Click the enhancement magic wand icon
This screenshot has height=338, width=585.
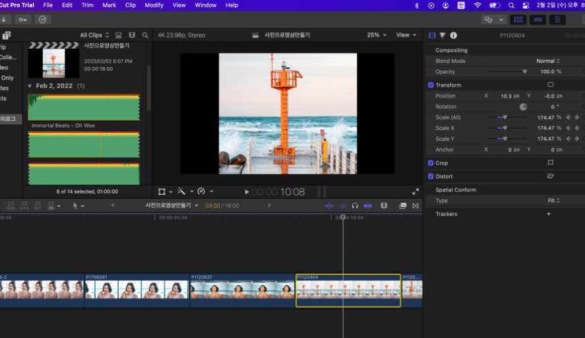coord(181,191)
